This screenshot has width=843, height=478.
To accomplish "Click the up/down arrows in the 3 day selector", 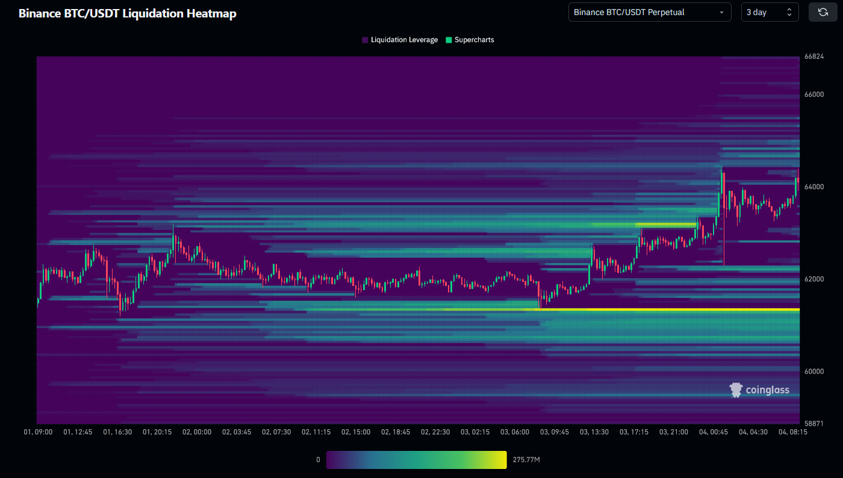I will 789,12.
